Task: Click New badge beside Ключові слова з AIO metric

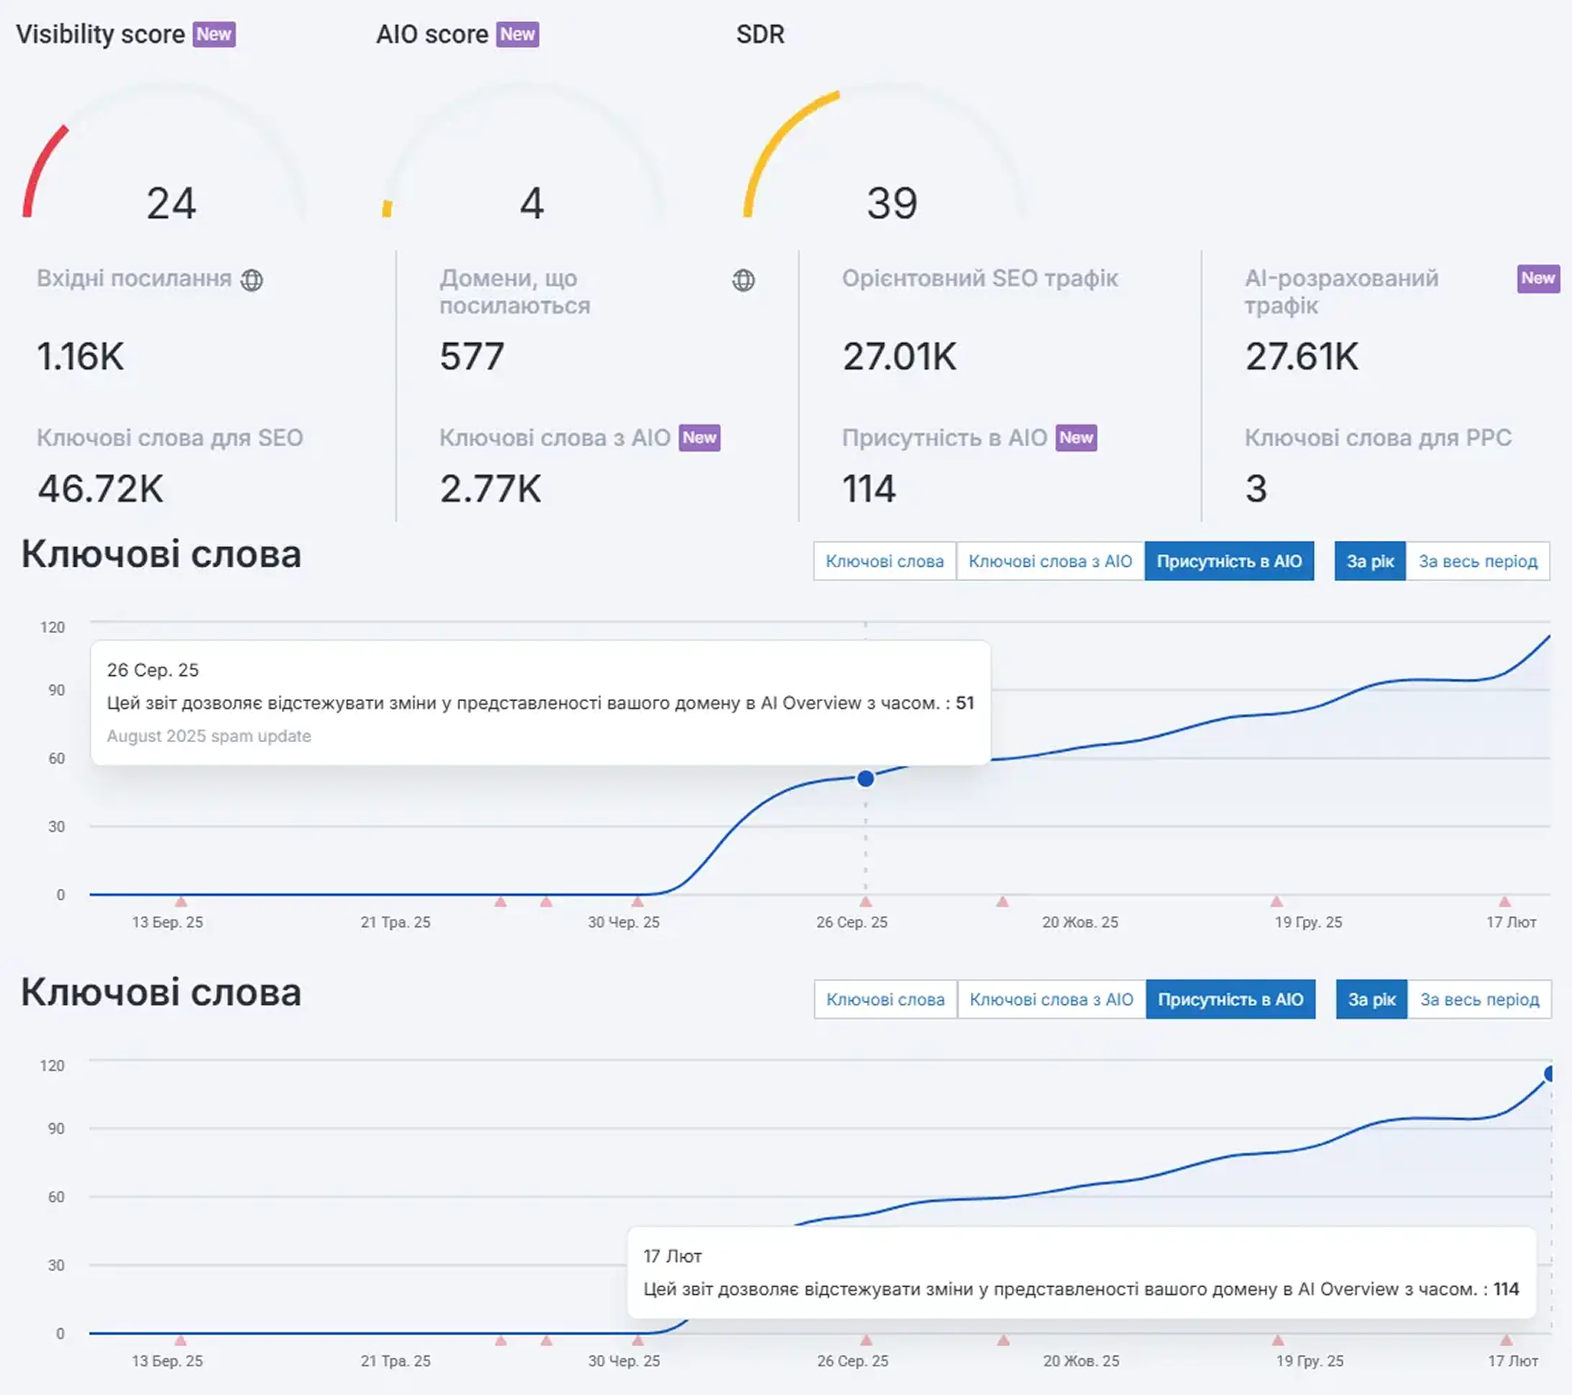Action: coord(699,438)
